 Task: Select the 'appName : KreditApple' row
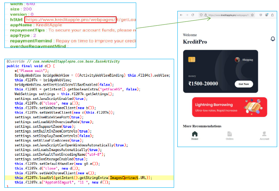[x=36, y=25]
